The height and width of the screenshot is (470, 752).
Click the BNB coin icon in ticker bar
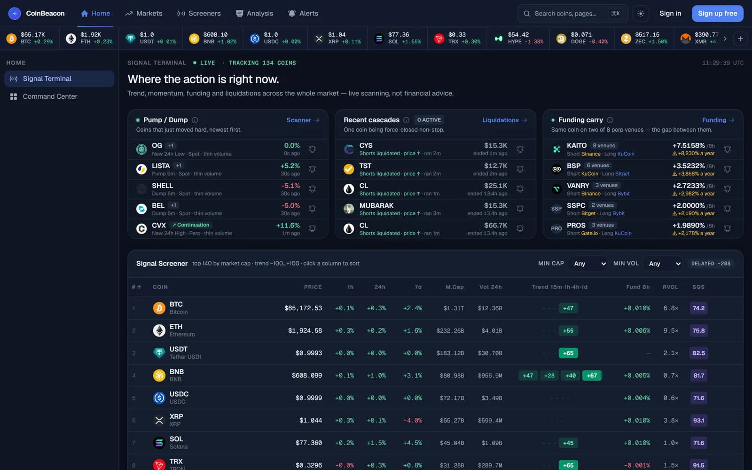(194, 39)
